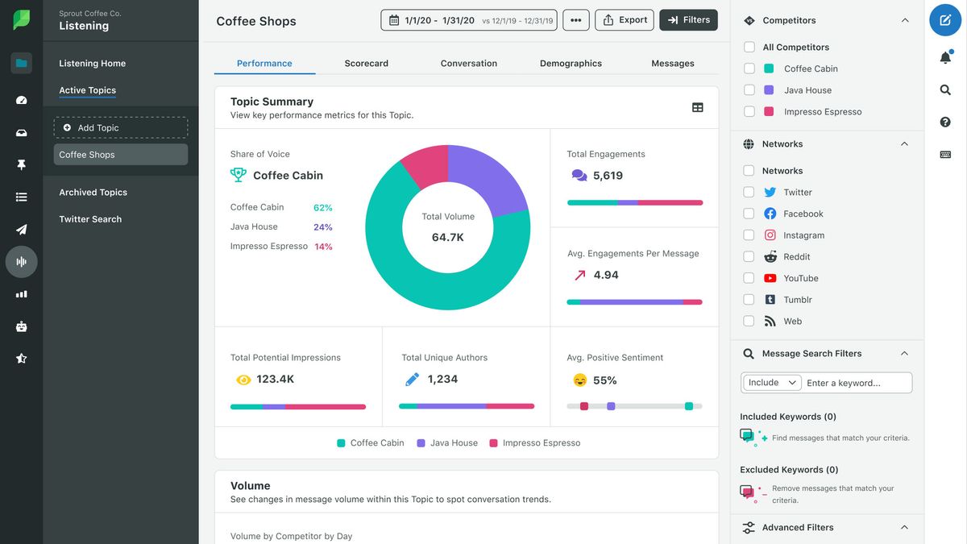Image resolution: width=967 pixels, height=544 pixels.
Task: View keyboard shortcuts via the keyboard icon
Action: [x=944, y=153]
